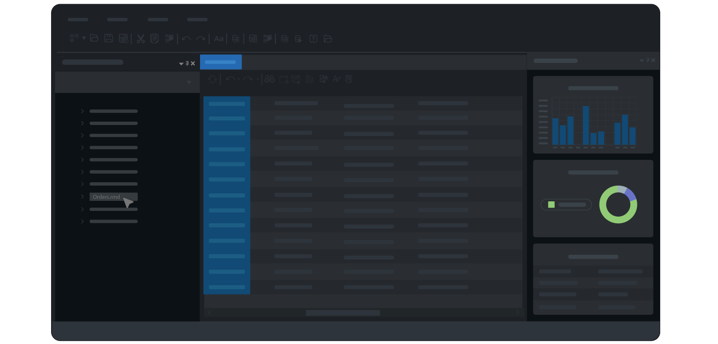Click the column chart bars icon
Viewport: 718px width, 344px height.
309,79
